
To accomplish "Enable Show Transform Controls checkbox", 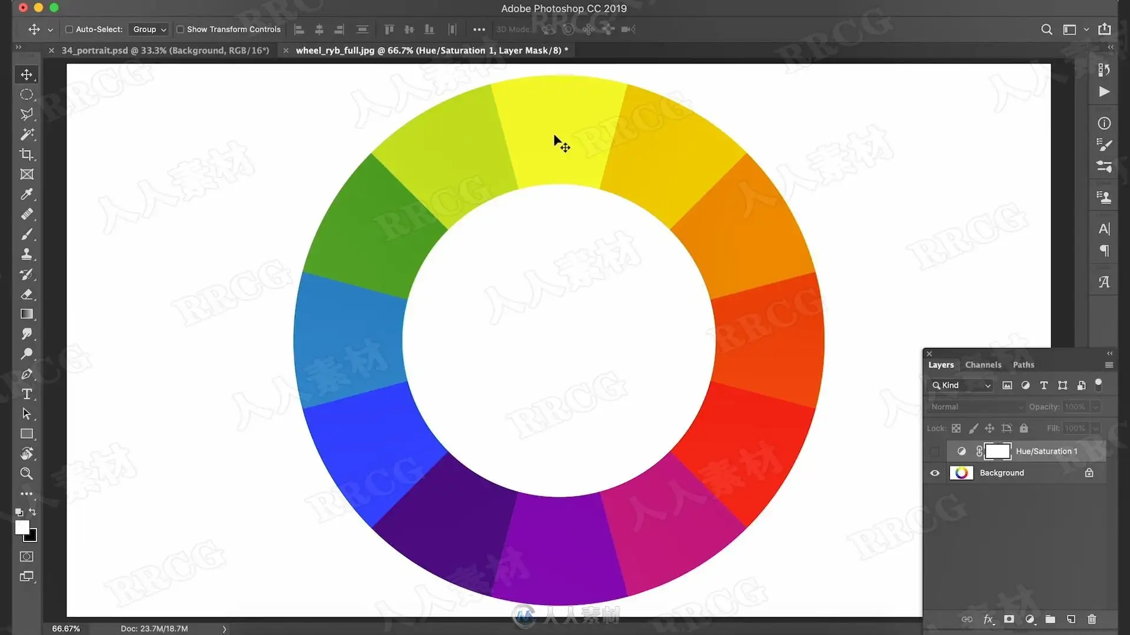I will [180, 29].
